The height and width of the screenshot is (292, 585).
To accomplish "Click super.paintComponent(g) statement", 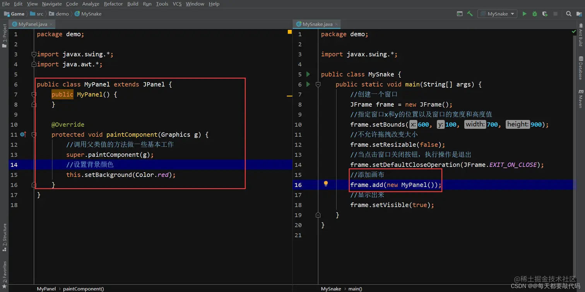I will point(110,154).
